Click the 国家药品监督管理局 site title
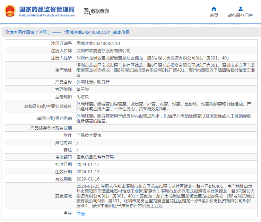Image resolution: width=261 pixels, height=222 pixels. 47,9
